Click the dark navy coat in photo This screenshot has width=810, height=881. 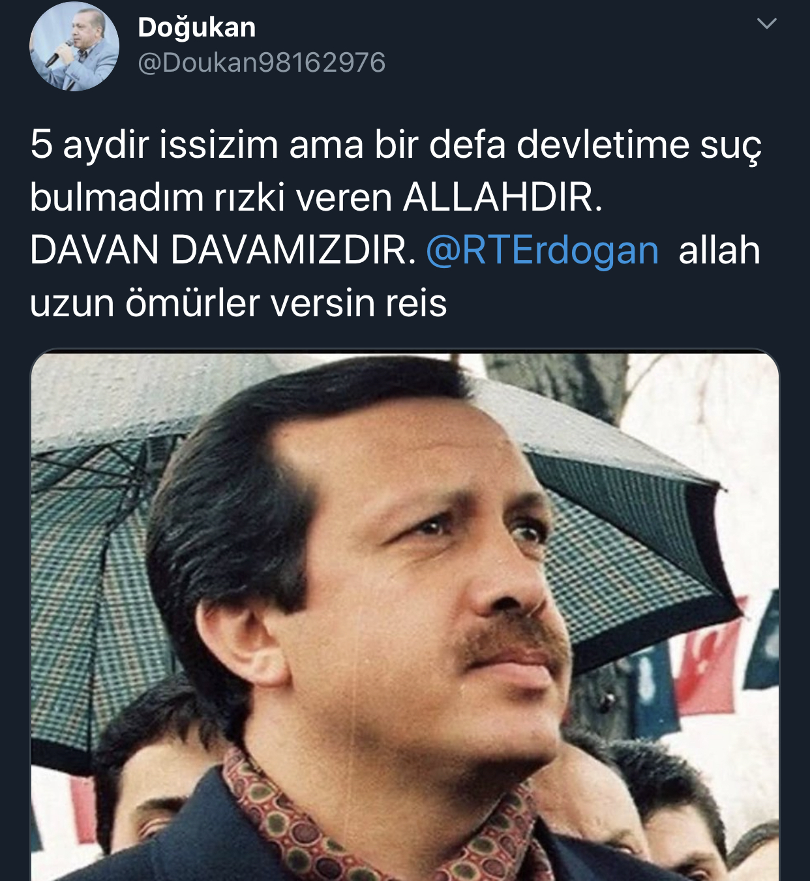(x=196, y=841)
